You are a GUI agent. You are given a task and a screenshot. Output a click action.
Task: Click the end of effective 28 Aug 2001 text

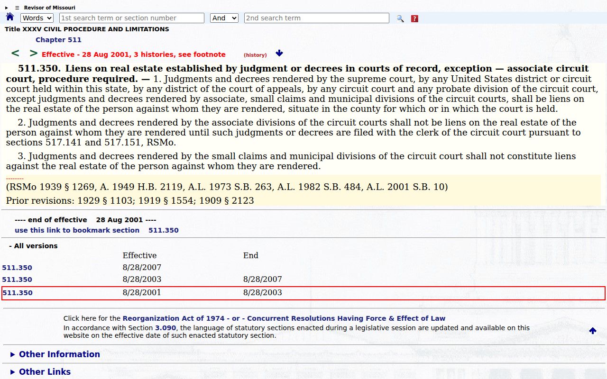click(85, 220)
